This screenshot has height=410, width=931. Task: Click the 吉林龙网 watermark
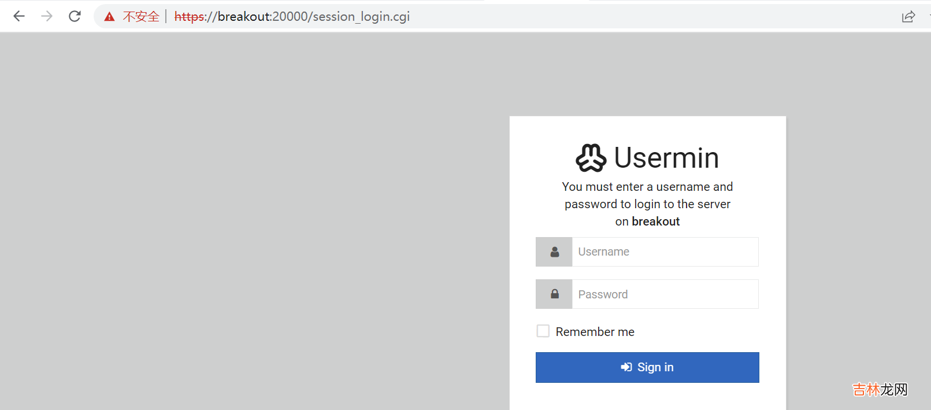[x=880, y=390]
